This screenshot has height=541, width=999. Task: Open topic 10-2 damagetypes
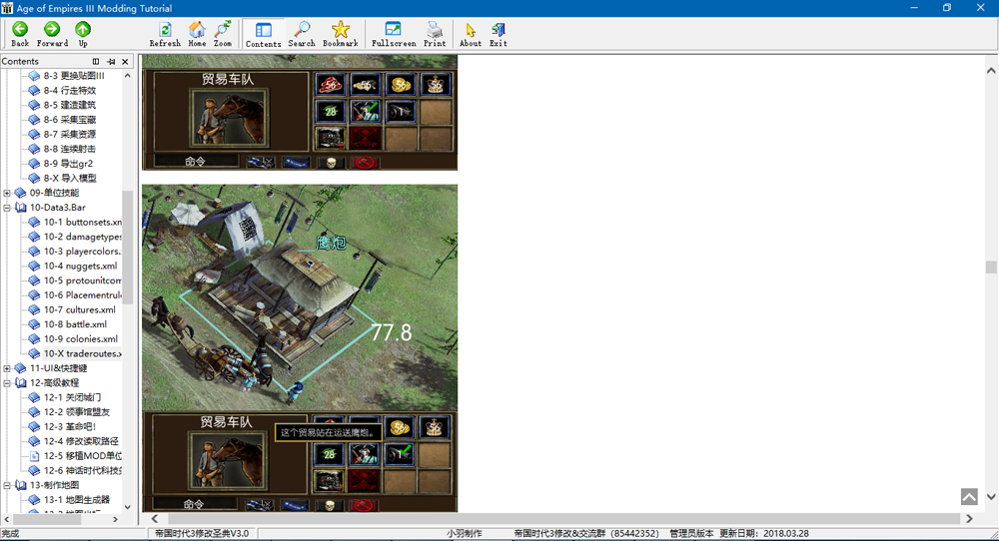pyautogui.click(x=82, y=237)
